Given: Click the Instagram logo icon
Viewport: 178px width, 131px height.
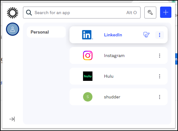Looking at the screenshot, I should tap(88, 55).
